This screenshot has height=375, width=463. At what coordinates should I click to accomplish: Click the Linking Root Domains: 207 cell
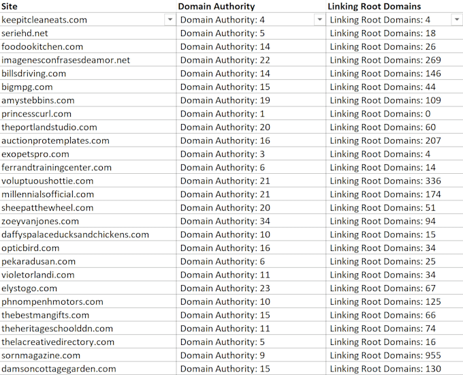pos(395,140)
